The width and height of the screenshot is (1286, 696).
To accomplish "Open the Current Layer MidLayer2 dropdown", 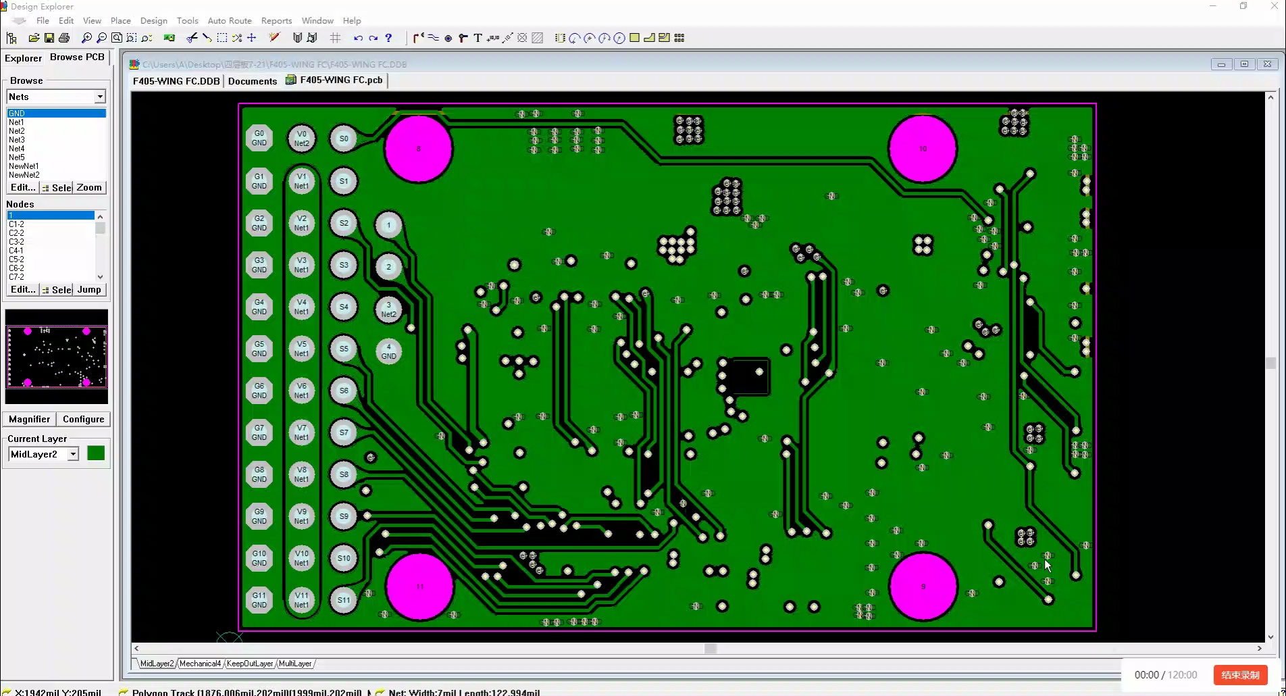I will tap(73, 454).
